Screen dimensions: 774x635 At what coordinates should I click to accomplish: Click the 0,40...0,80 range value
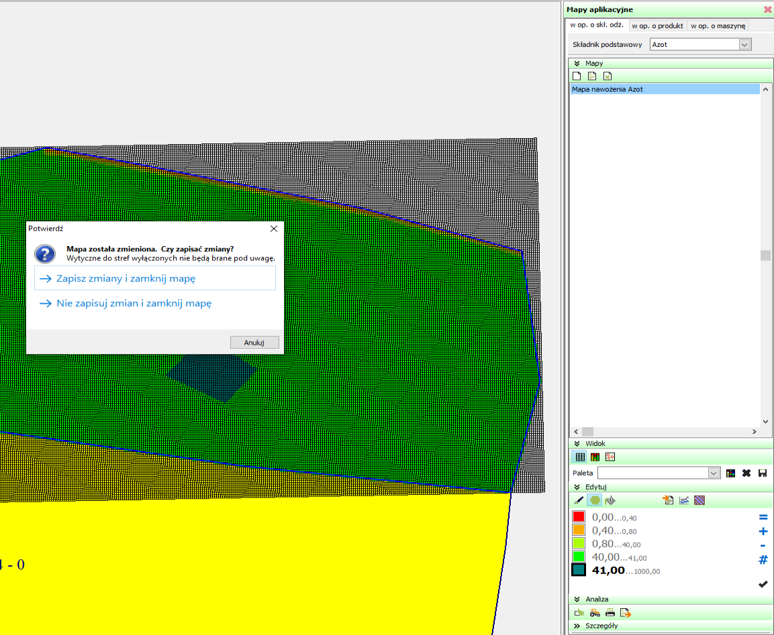click(614, 530)
